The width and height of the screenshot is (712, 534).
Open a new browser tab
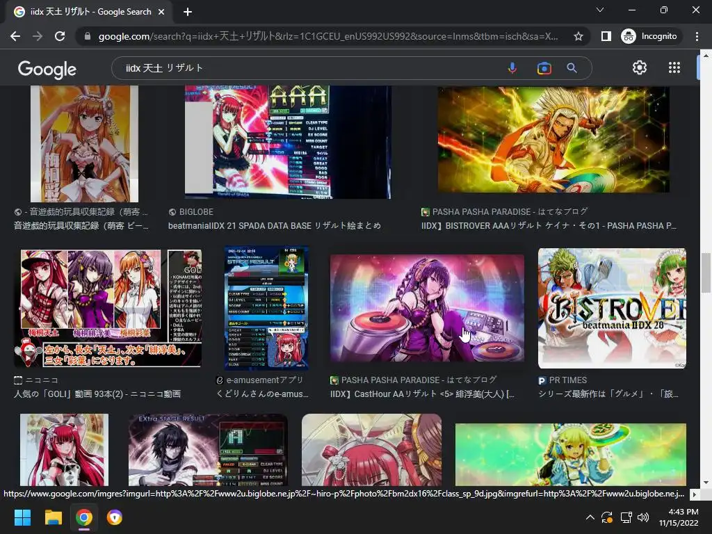188,13
